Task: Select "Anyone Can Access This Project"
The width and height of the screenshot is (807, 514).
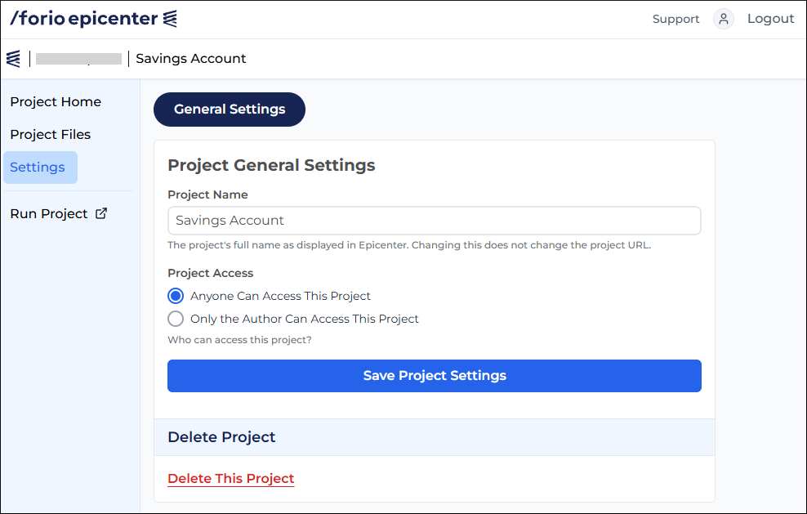Action: click(x=175, y=296)
